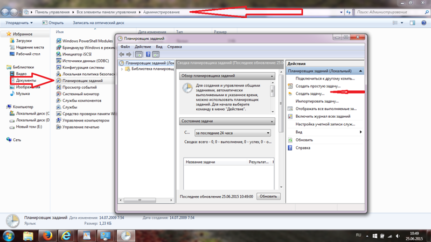Select Службы item in file list

[x=66, y=107]
